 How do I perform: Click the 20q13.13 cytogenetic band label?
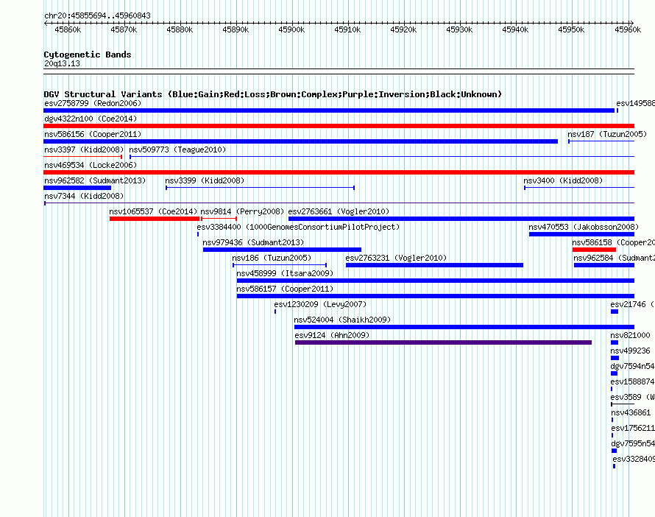coord(62,63)
